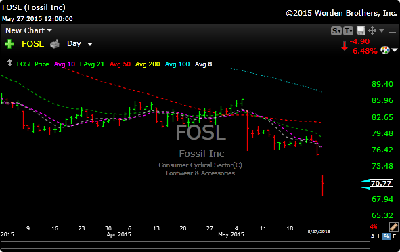Click the May 2015 axis label
400x252 pixels.
coord(231,234)
